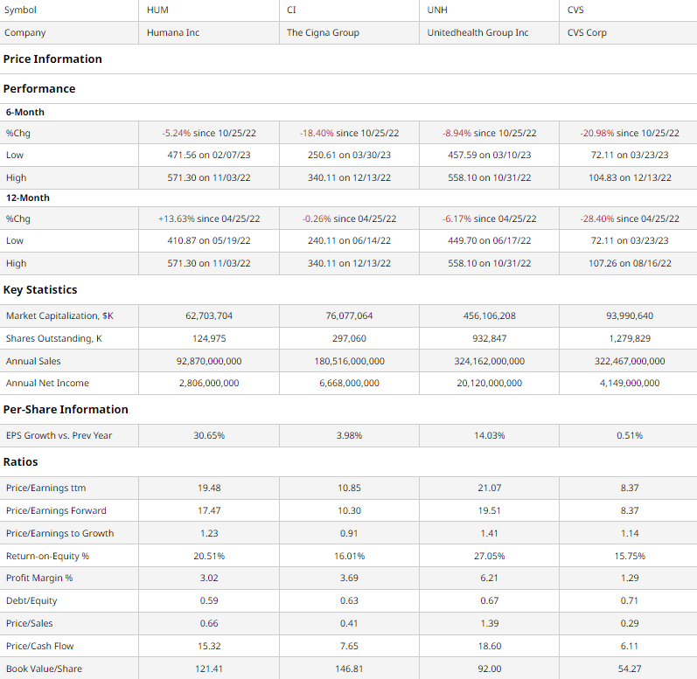
Task: Click forward P/E value 10.30
Action: (x=349, y=510)
